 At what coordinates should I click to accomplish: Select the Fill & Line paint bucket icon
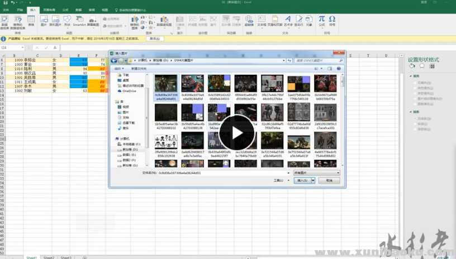point(412,66)
